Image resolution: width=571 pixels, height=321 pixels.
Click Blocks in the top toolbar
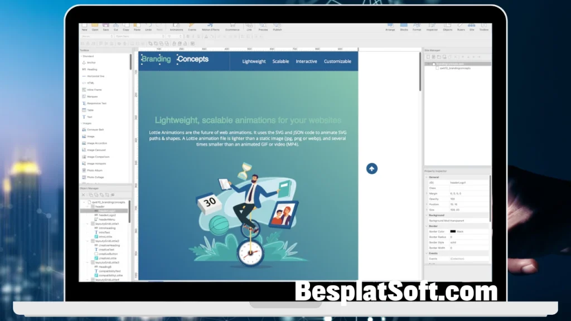pyautogui.click(x=404, y=26)
